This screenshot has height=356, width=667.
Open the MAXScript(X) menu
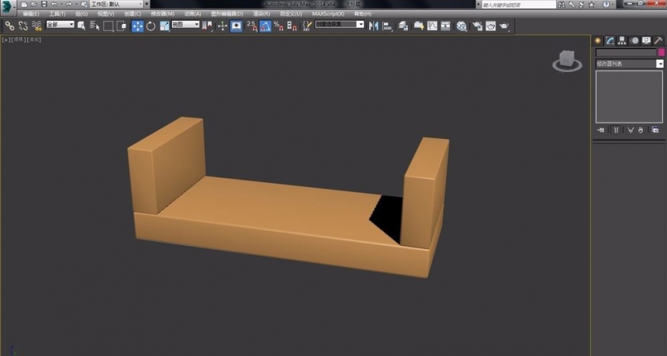coord(328,14)
